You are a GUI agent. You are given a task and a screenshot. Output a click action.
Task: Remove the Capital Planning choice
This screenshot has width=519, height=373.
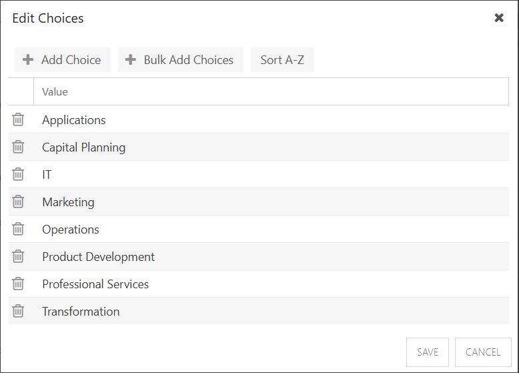coord(18,147)
